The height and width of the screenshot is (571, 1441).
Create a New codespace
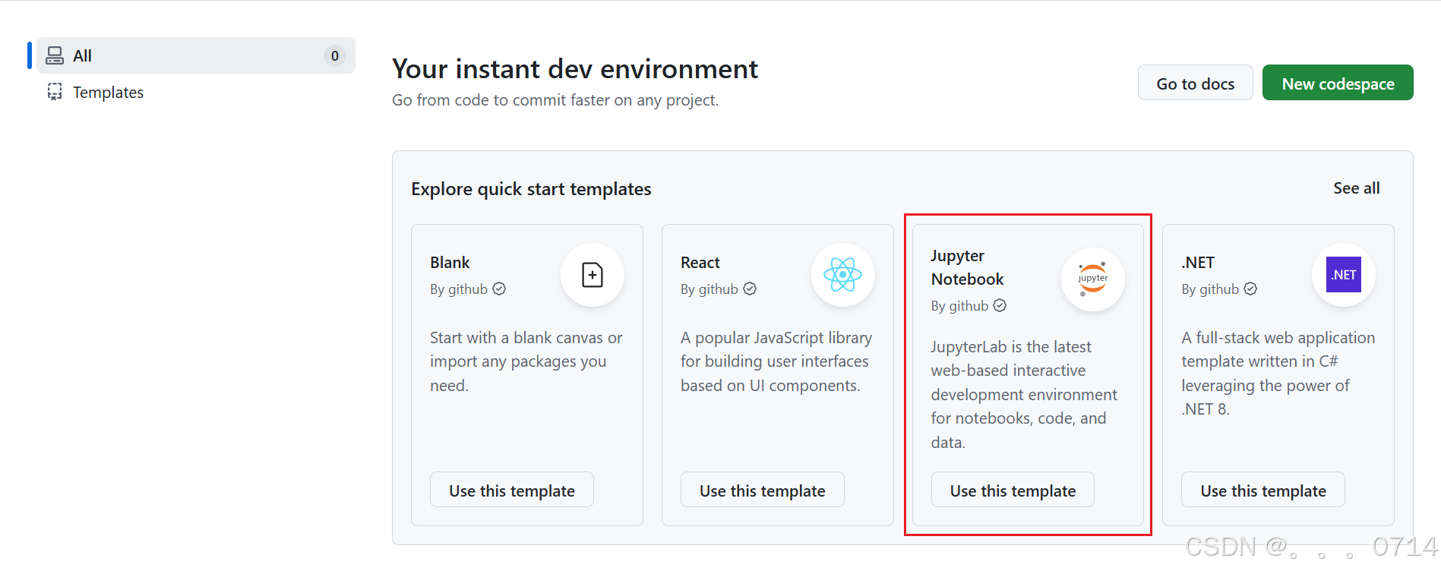(1338, 83)
